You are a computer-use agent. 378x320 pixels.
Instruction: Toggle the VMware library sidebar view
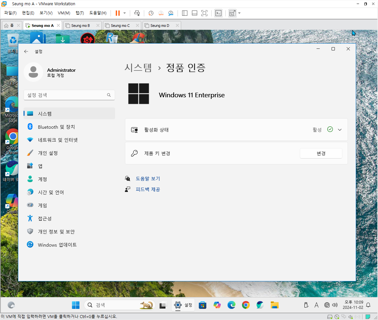(185, 13)
